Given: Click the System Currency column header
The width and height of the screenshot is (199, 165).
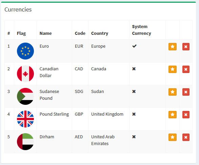Looking at the screenshot, I should tap(141, 30).
